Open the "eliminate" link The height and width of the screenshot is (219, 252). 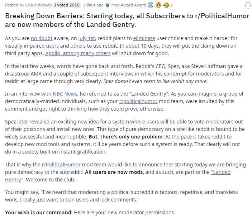[144, 38]
